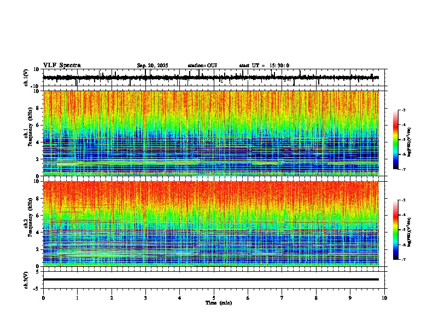Click the "2" kHz tick on ch.2 spectrogram

38,249
